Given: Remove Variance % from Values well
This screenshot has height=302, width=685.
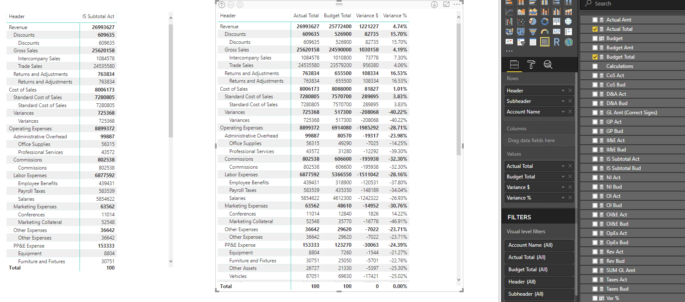Looking at the screenshot, I should (570, 198).
